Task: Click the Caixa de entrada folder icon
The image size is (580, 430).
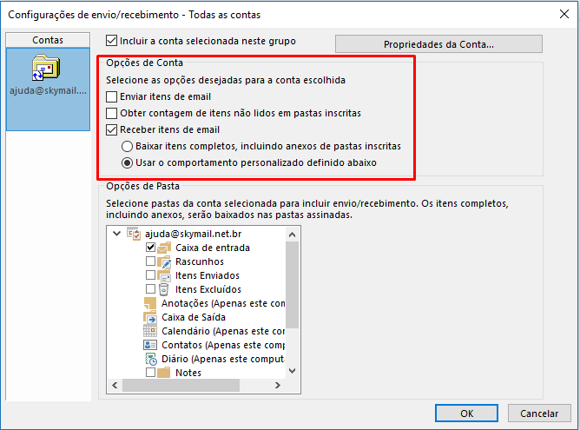Action: coord(164,248)
